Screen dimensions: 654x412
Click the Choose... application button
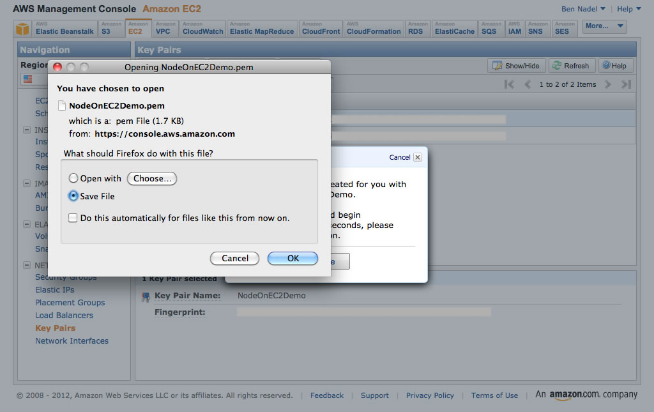click(152, 178)
